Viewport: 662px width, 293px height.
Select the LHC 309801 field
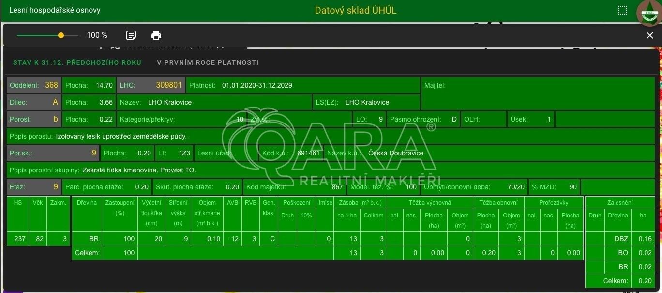(x=151, y=85)
